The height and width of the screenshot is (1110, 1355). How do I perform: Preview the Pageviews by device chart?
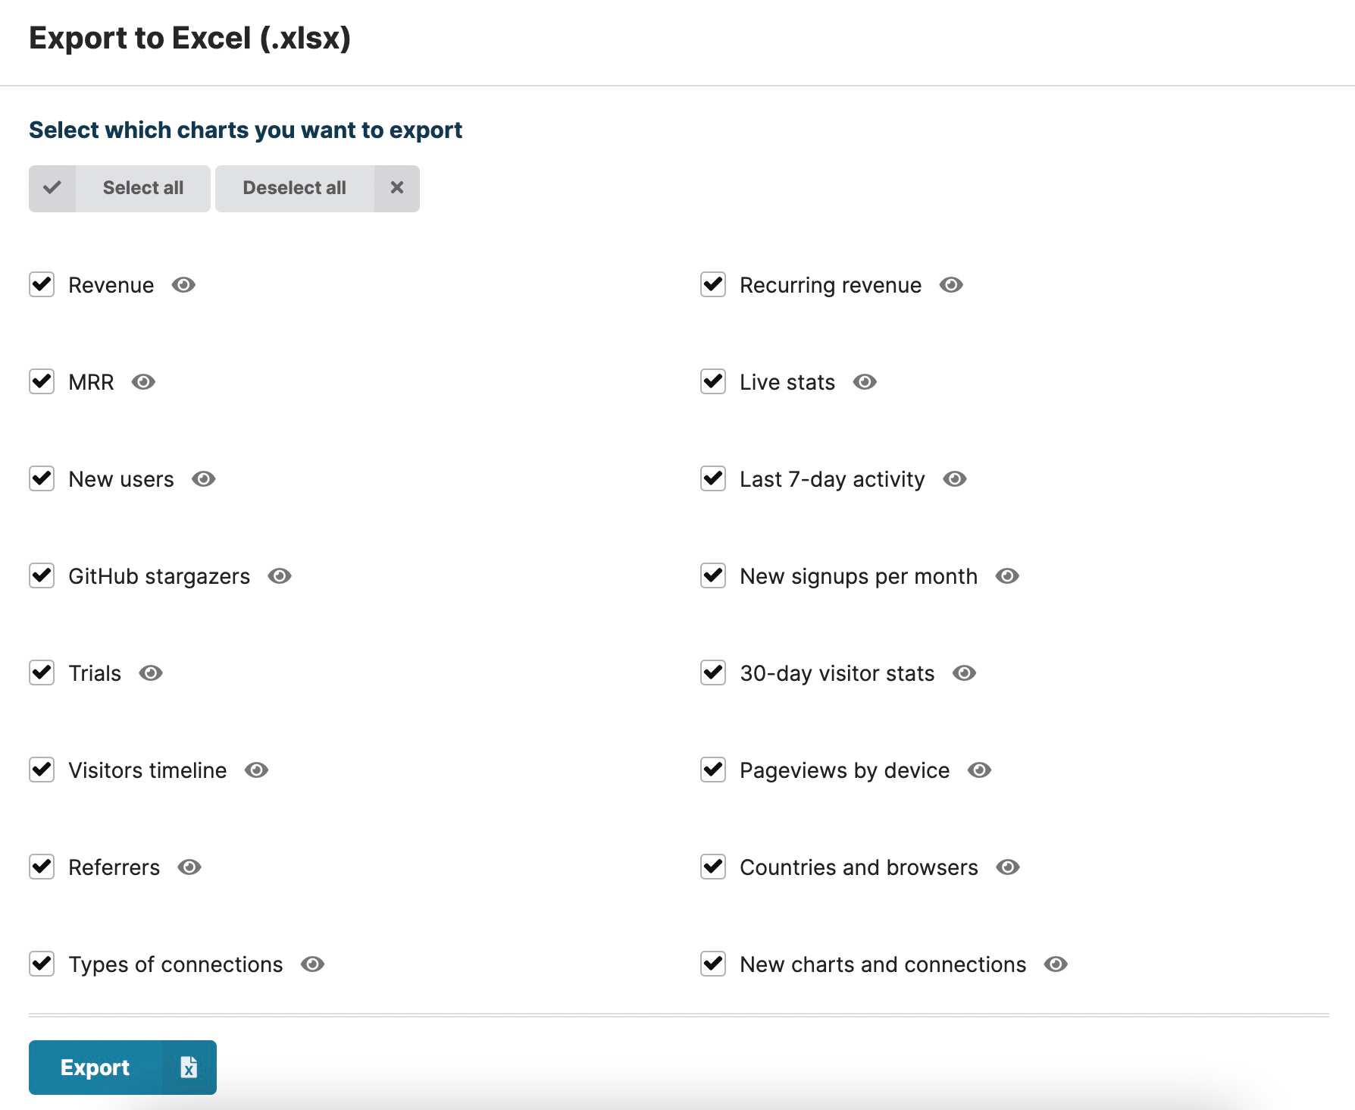[x=979, y=770]
